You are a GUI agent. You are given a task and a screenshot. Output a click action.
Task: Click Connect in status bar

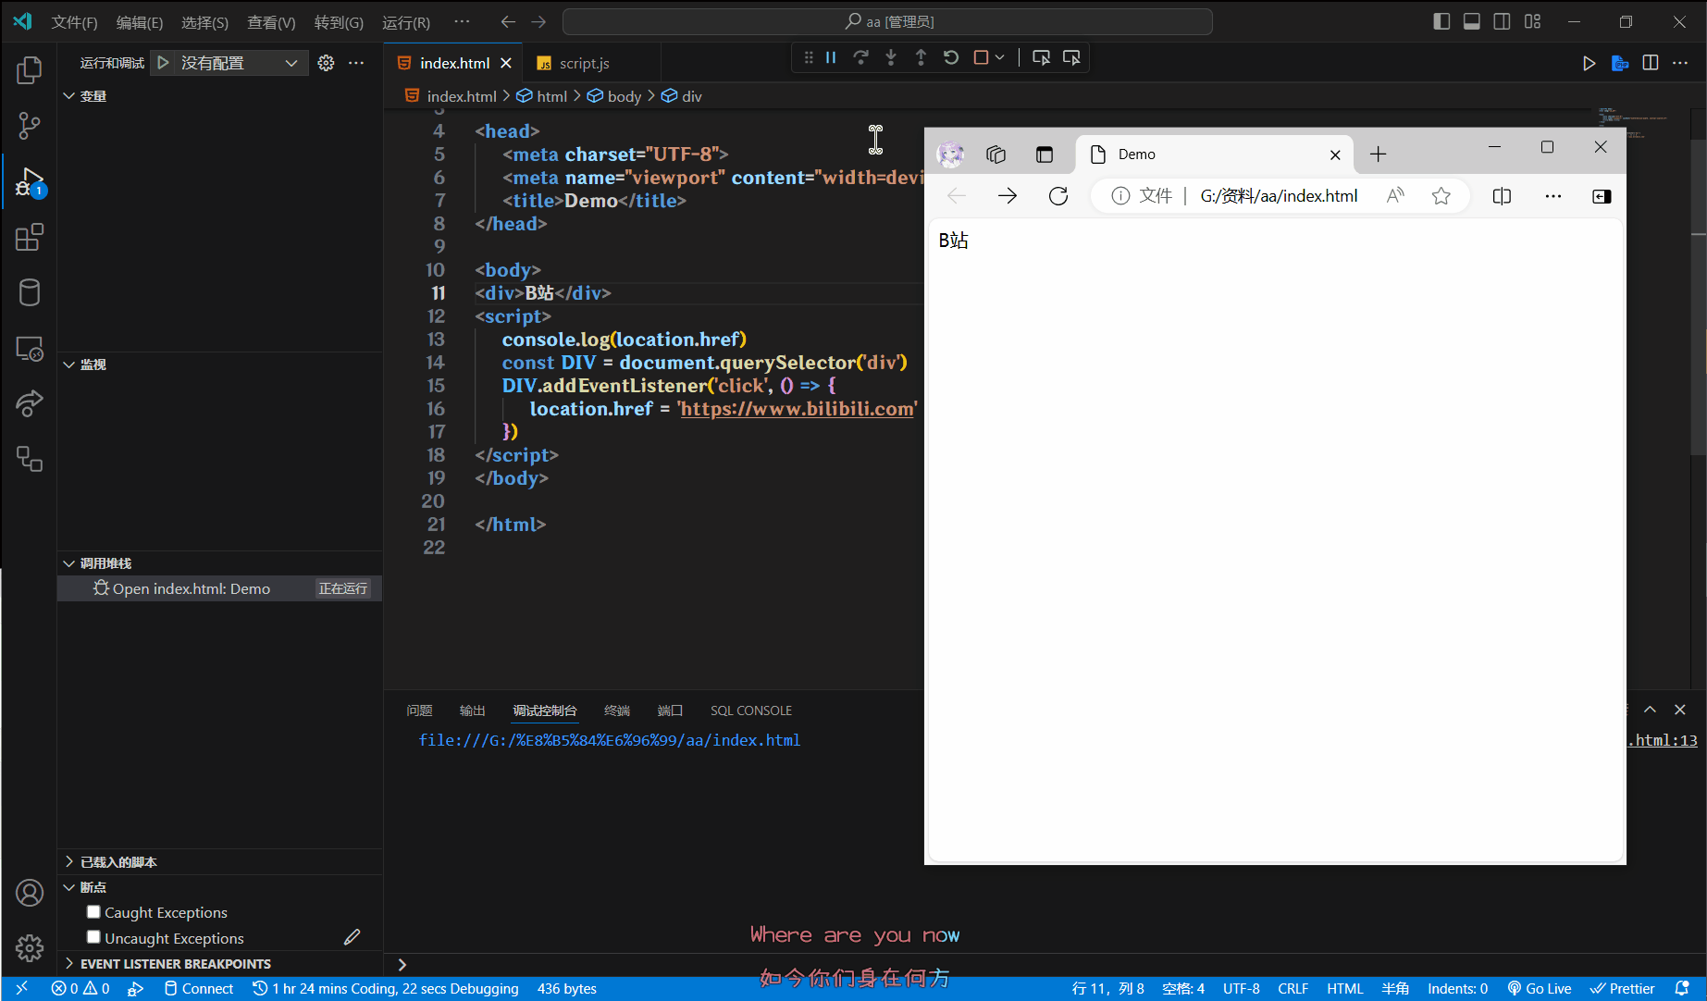coord(199,989)
